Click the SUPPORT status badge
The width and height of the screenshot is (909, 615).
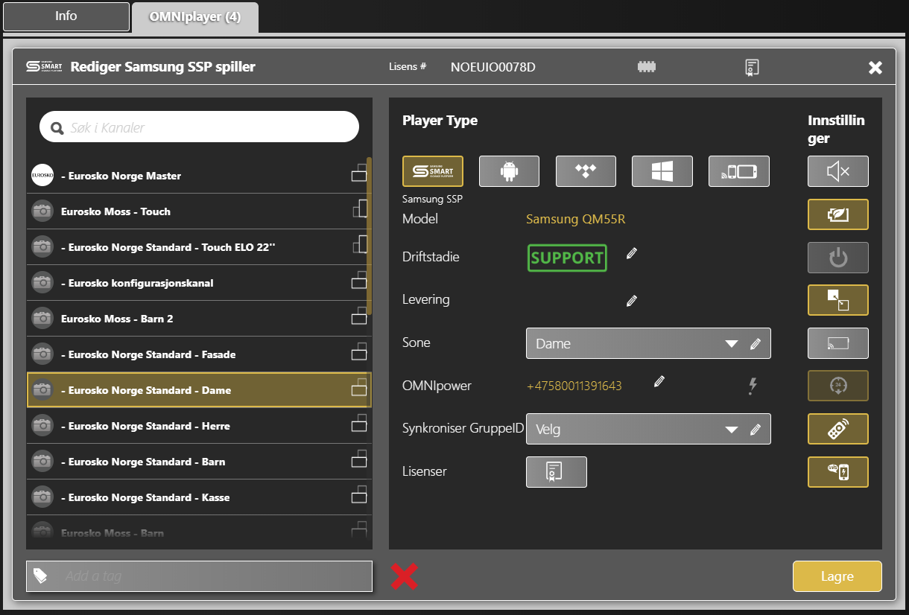pyautogui.click(x=567, y=258)
